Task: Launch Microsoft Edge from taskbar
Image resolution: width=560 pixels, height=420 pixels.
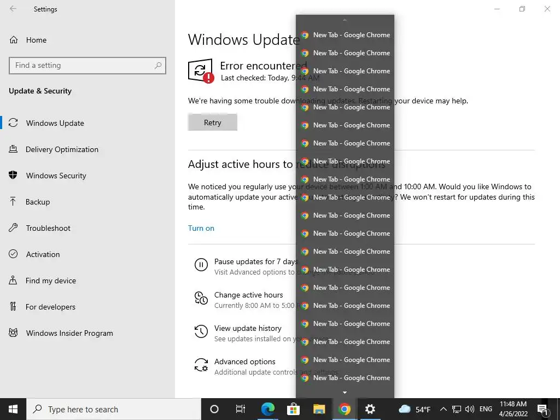Action: coord(267,409)
